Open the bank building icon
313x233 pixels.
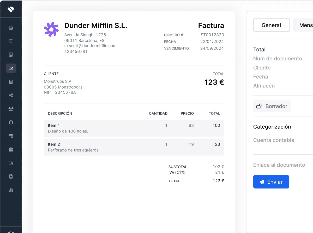pyautogui.click(x=11, y=149)
